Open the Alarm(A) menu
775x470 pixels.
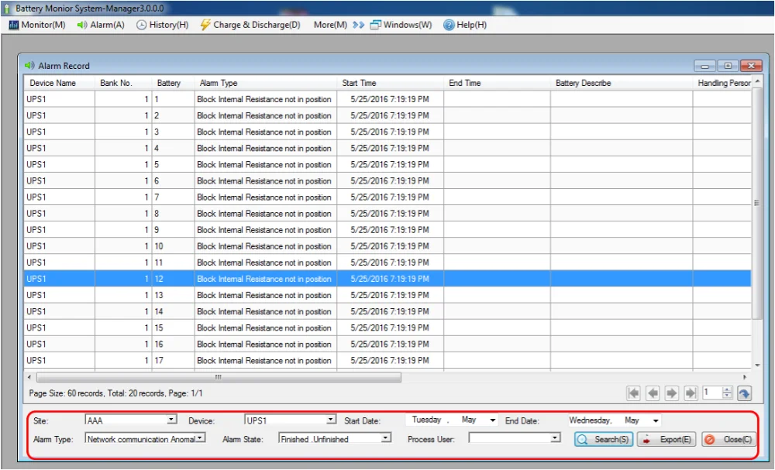click(x=101, y=25)
